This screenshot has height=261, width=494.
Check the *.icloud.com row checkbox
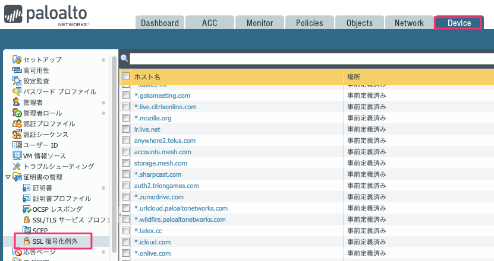pyautogui.click(x=125, y=242)
